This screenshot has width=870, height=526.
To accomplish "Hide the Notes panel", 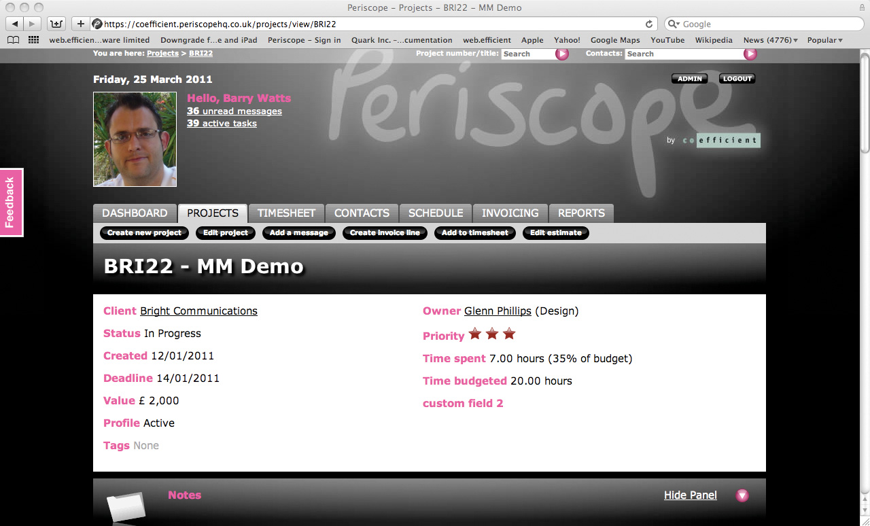I will point(690,495).
